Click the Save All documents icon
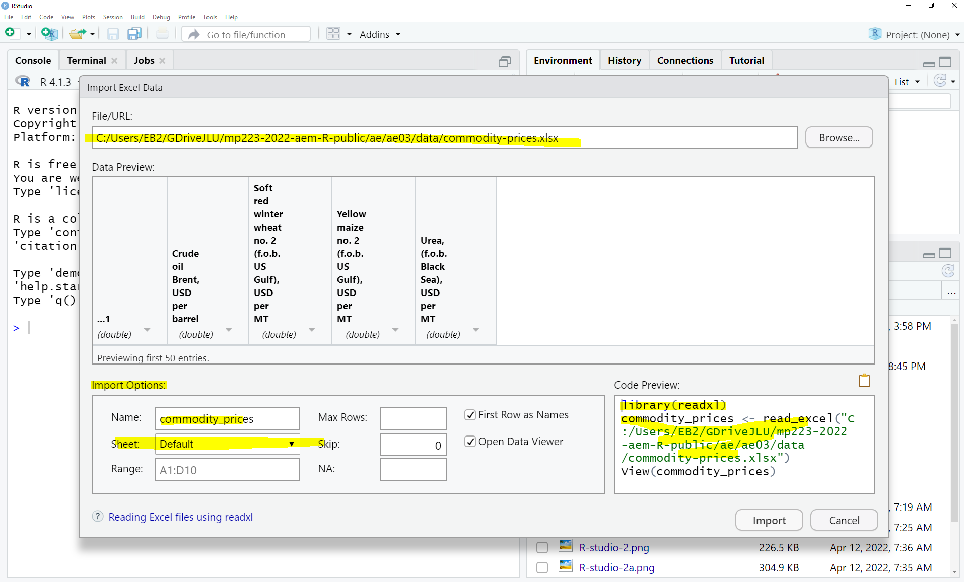The width and height of the screenshot is (964, 582). tap(134, 34)
